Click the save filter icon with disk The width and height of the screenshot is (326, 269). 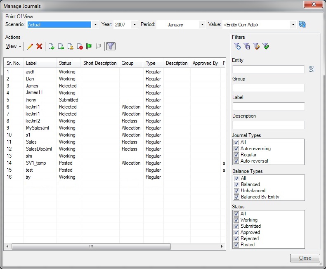coord(246,47)
